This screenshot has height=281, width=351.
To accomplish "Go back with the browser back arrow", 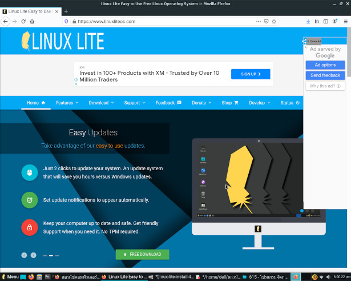I will click(x=6, y=22).
